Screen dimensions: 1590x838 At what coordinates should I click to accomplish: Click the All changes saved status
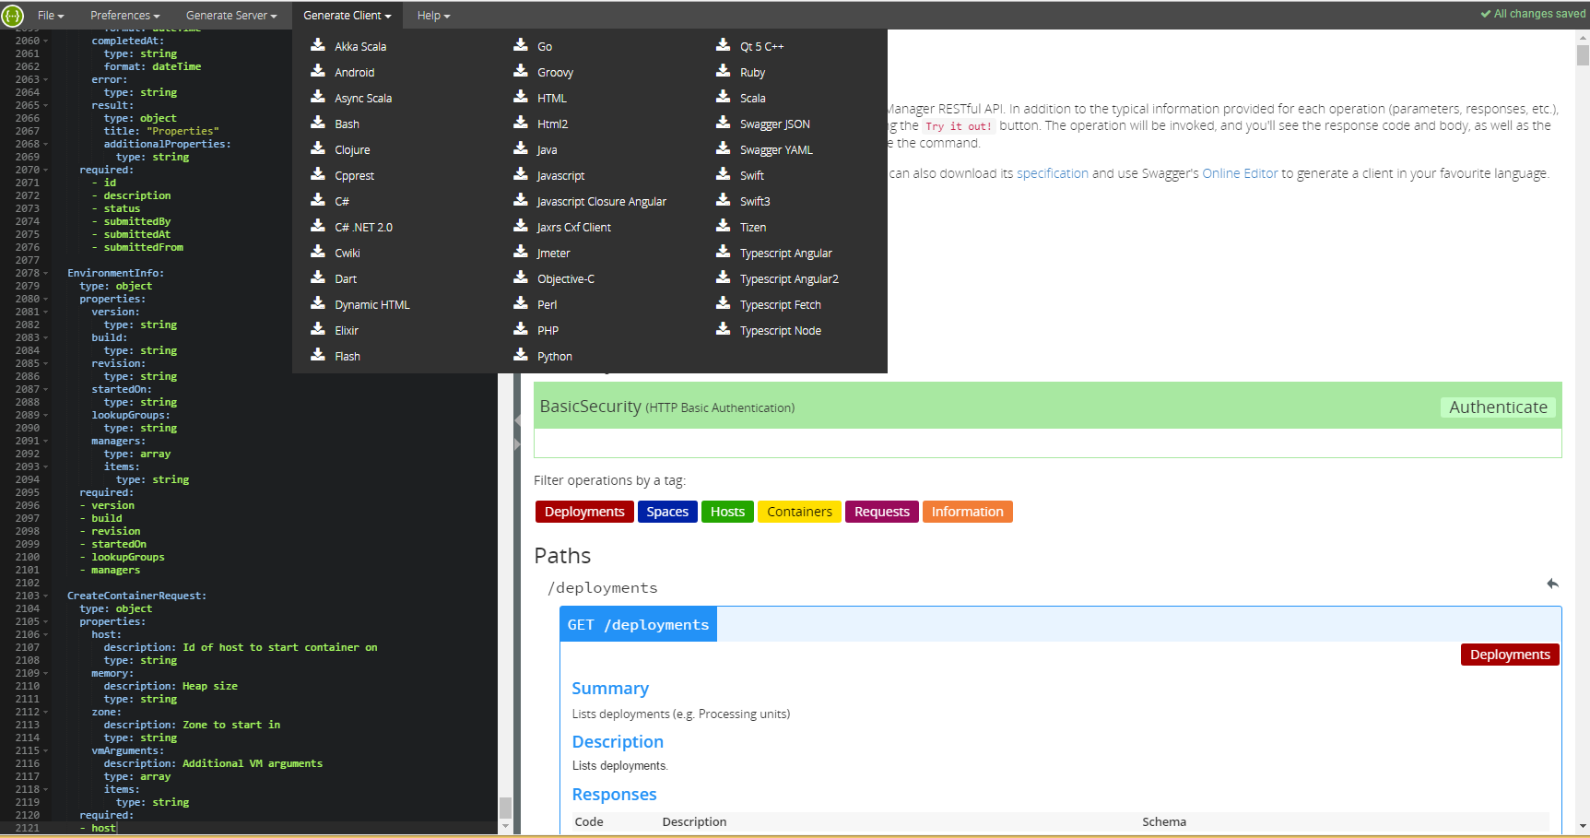pyautogui.click(x=1533, y=14)
